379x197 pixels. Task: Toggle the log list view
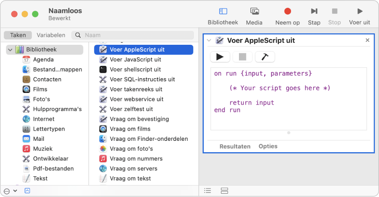click(x=208, y=190)
